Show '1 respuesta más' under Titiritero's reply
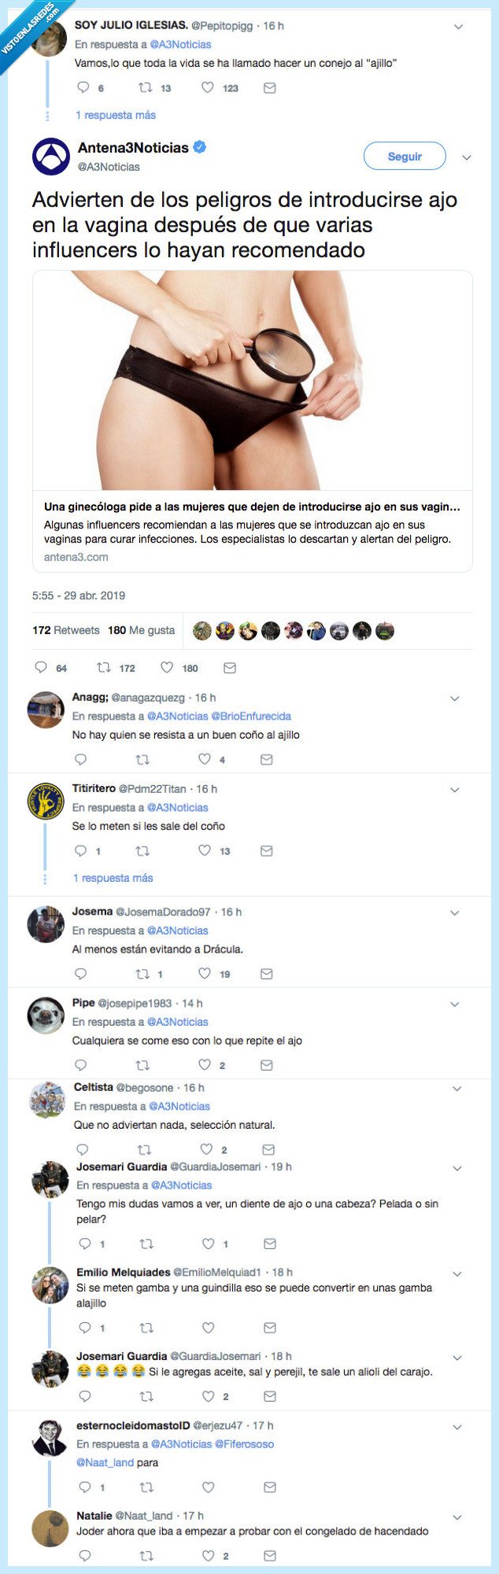 click(113, 878)
